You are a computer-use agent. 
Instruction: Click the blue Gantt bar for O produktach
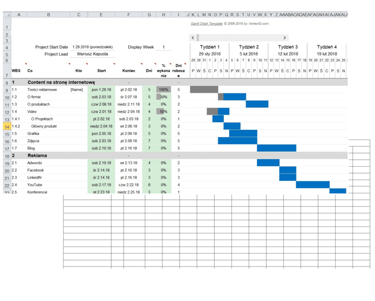[256, 104]
